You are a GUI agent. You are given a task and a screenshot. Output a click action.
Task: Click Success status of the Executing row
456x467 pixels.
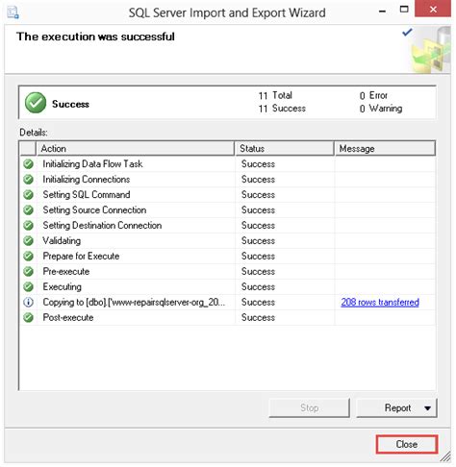(x=258, y=286)
